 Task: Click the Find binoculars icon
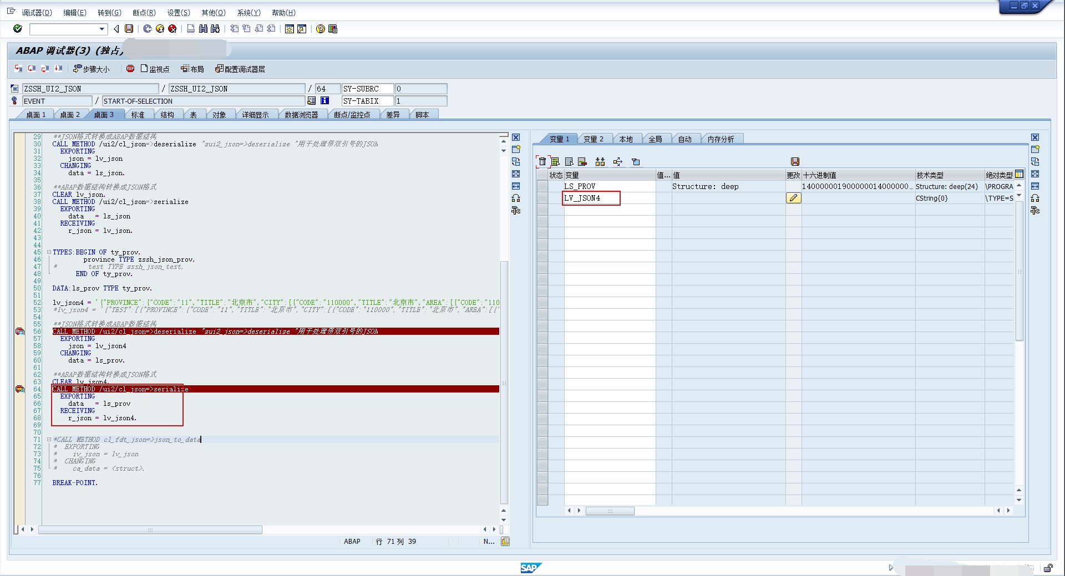coord(203,29)
